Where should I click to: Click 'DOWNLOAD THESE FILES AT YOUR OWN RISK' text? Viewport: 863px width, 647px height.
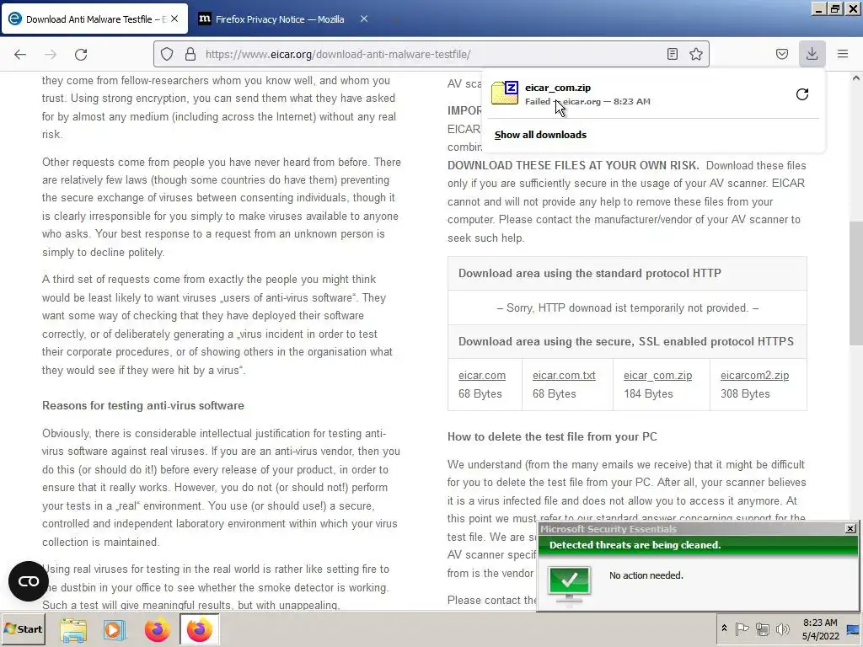click(x=573, y=165)
